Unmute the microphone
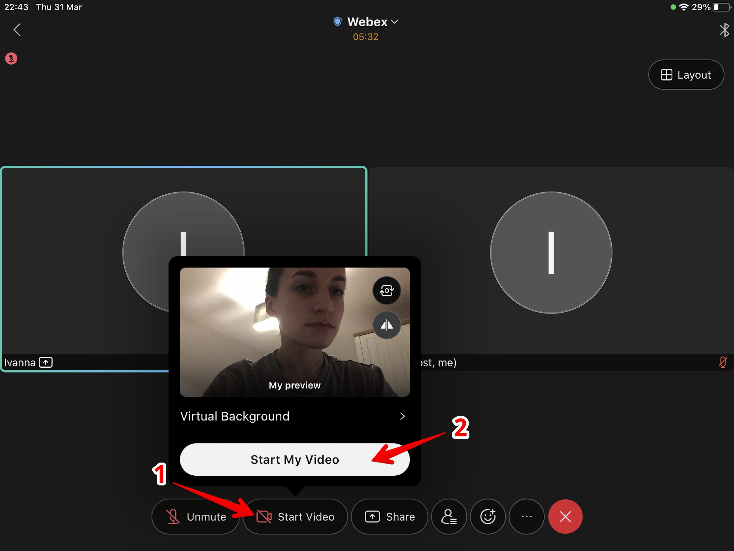 tap(196, 516)
